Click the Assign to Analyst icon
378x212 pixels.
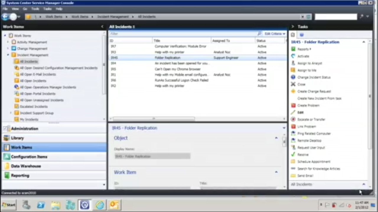coord(293,63)
